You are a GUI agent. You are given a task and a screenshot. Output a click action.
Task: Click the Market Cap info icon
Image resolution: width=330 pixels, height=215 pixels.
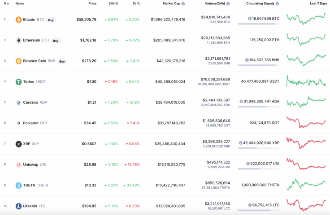pyautogui.click(x=183, y=4)
